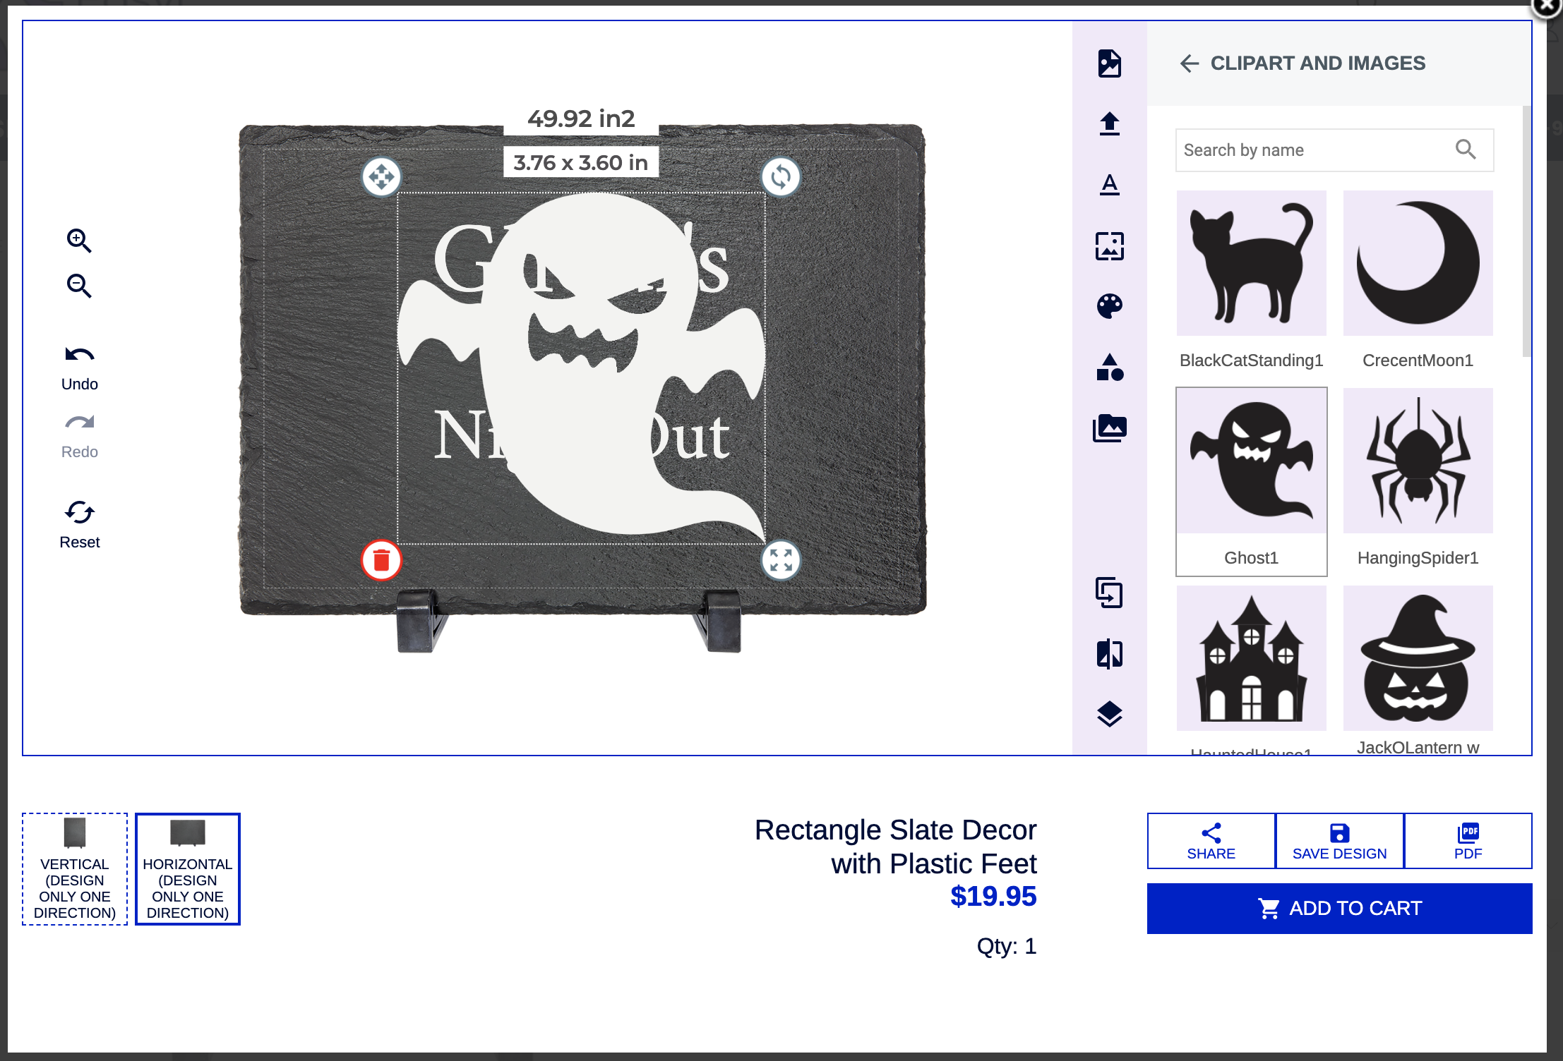Click ADD TO CART
This screenshot has width=1563, height=1061.
point(1339,908)
